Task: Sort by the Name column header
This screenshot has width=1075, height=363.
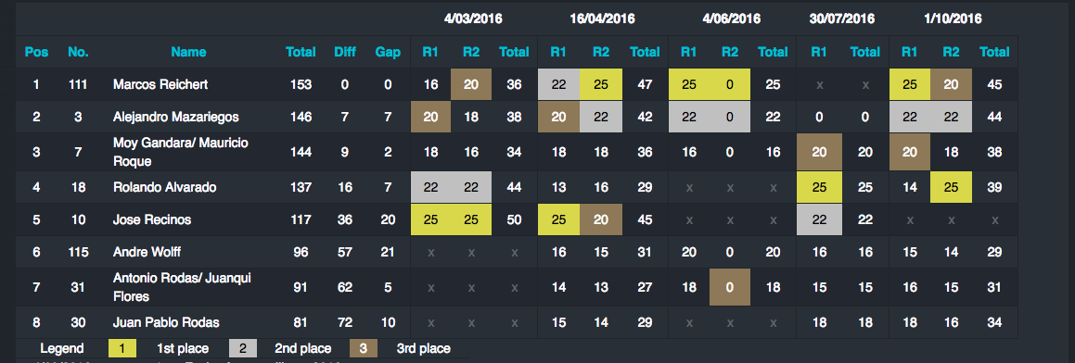Action: [188, 51]
